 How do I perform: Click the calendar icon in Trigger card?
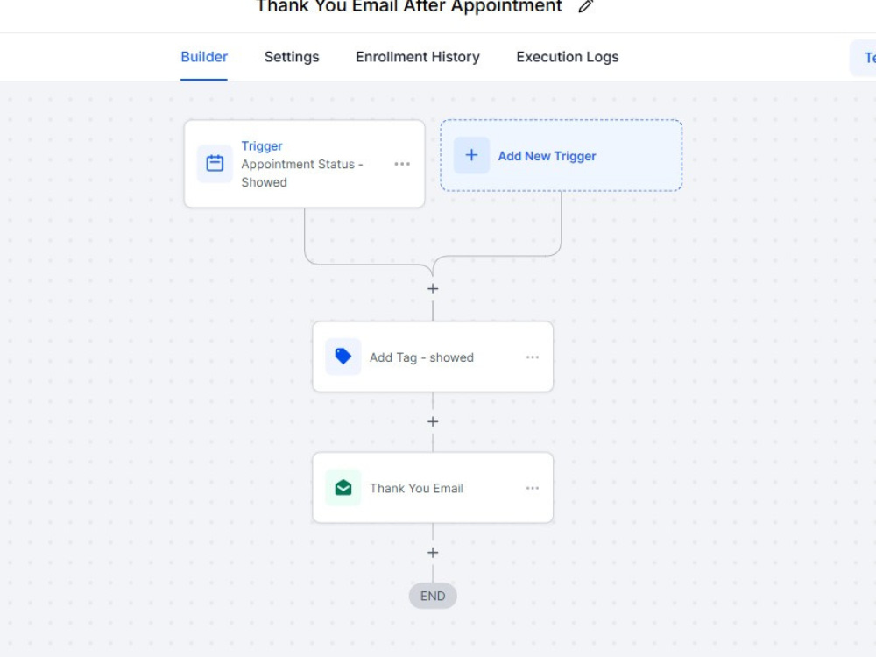215,163
